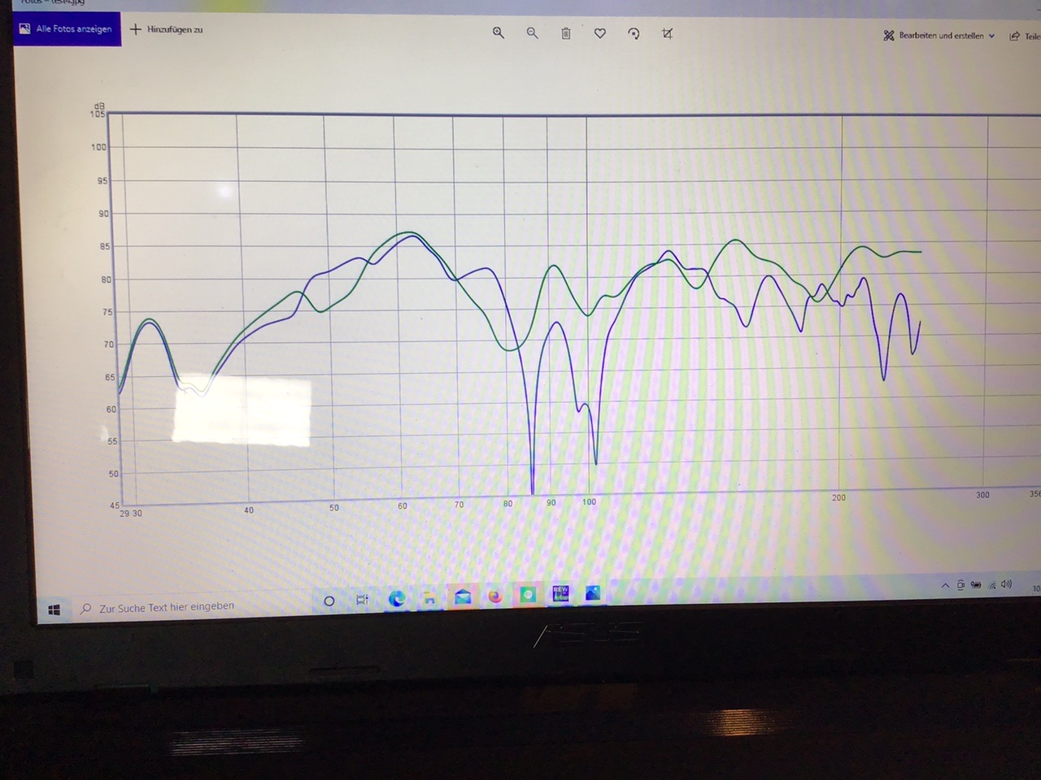Click Alle Fotos anzeigen button
Screen dimensions: 1041x780
[x=67, y=29]
